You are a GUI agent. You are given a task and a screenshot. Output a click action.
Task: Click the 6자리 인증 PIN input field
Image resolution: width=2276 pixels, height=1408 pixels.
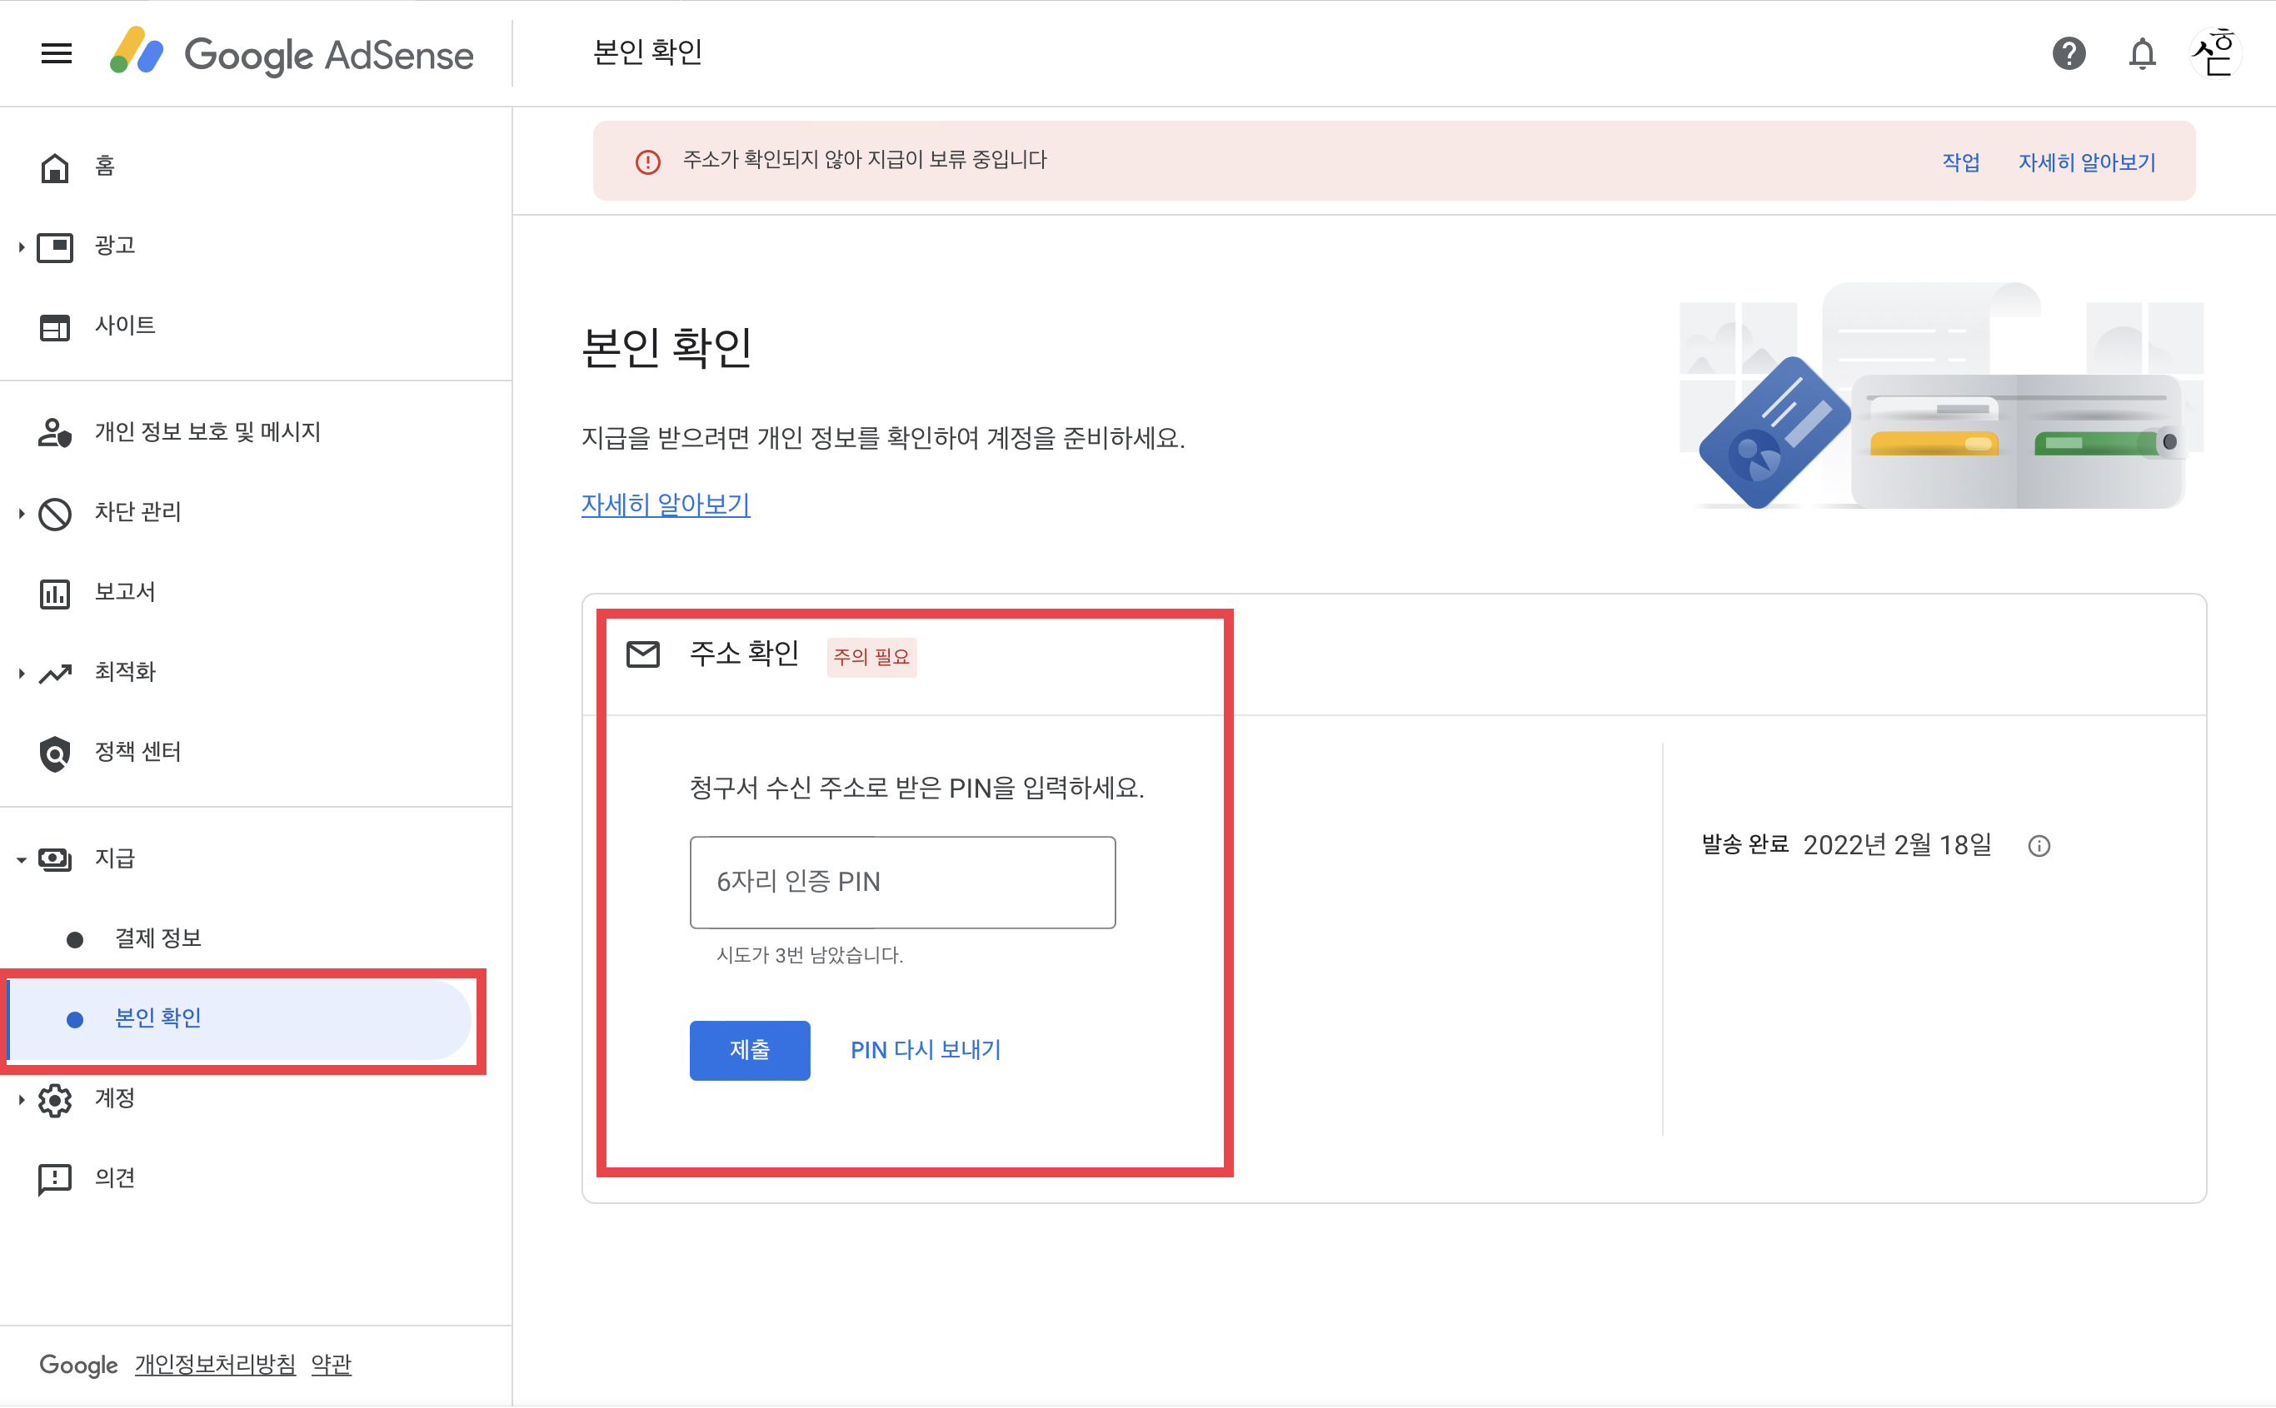pyautogui.click(x=902, y=882)
